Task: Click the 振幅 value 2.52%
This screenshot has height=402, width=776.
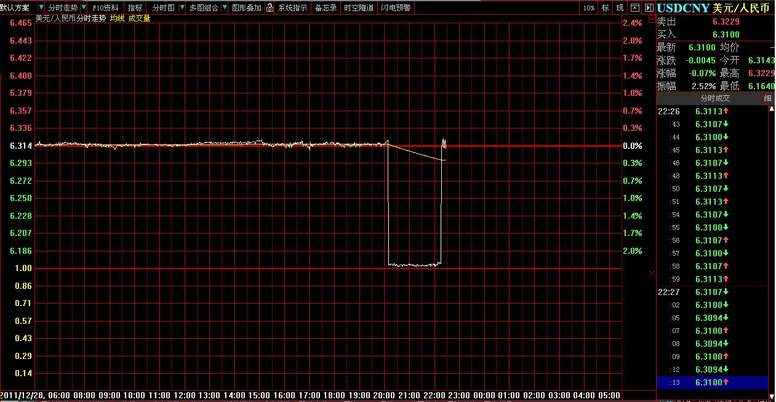Action: [x=703, y=86]
